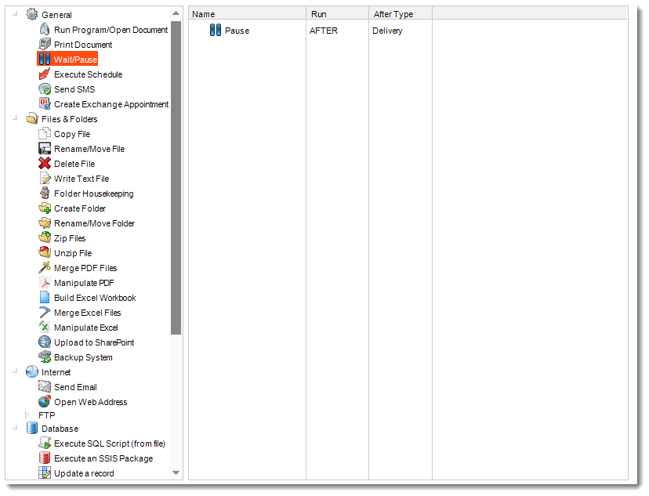This screenshot has width=649, height=496.
Task: Click the Manipulate PDF icon
Action: pyautogui.click(x=45, y=283)
